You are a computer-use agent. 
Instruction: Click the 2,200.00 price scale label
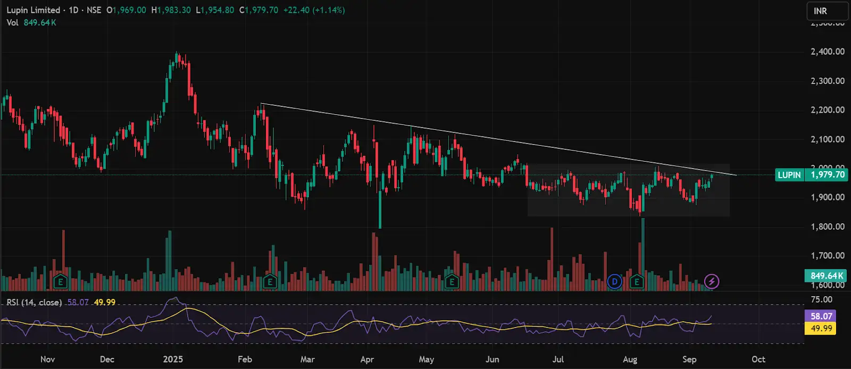point(828,110)
